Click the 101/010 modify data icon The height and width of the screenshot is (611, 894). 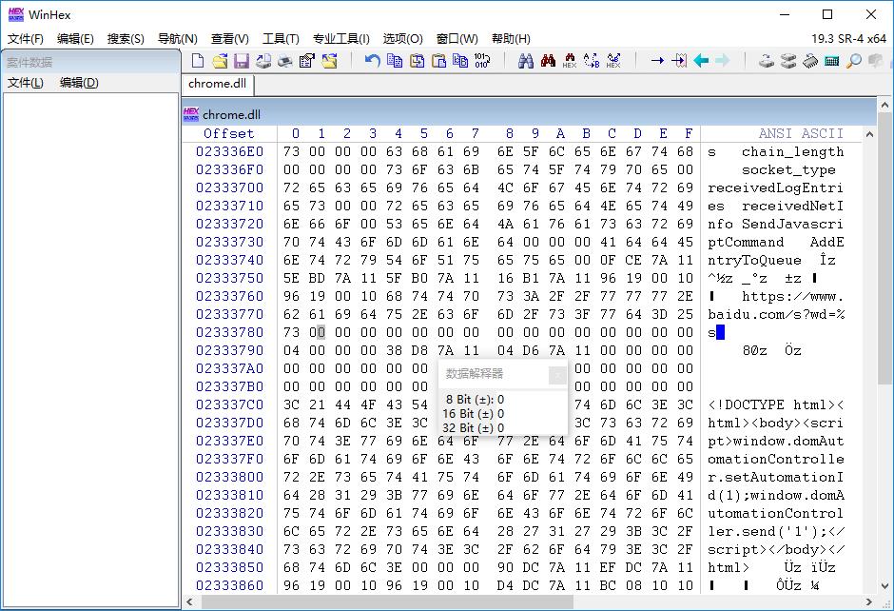point(482,61)
